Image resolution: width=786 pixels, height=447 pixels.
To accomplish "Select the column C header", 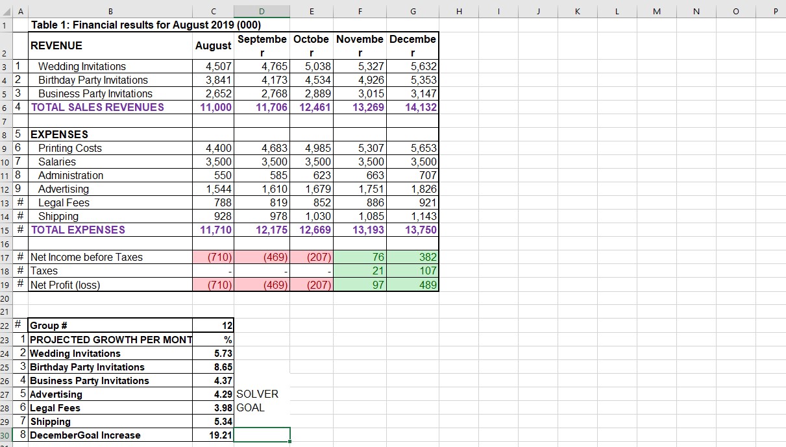I will (213, 11).
